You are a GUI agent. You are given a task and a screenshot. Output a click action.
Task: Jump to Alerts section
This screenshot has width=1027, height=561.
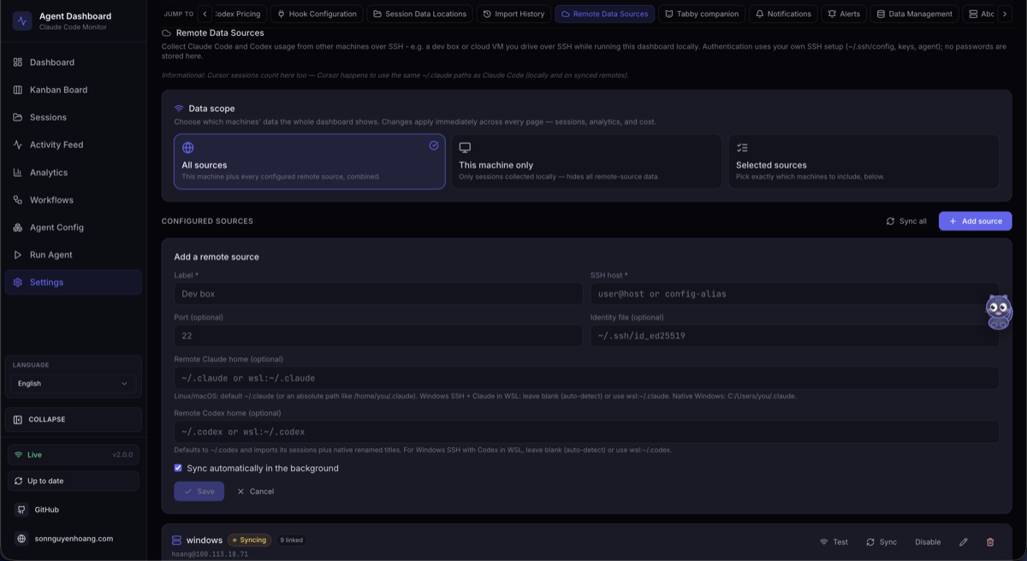(x=844, y=14)
